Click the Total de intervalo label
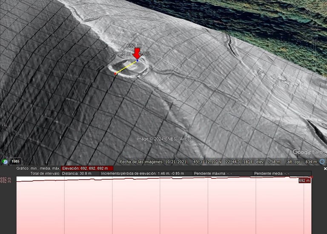Image resolution: width=327 pixels, height=234 pixels. point(45,173)
